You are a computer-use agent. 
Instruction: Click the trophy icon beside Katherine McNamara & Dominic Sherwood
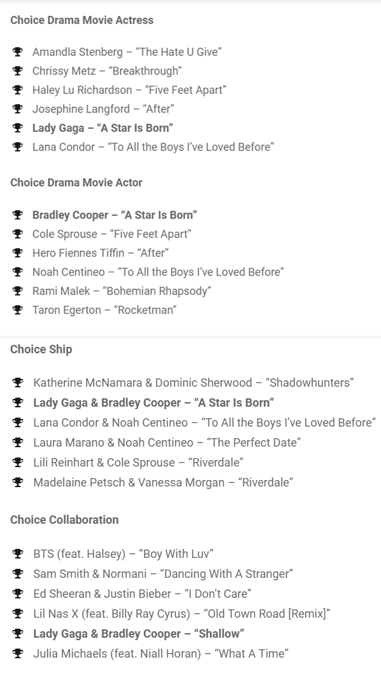pos(17,383)
